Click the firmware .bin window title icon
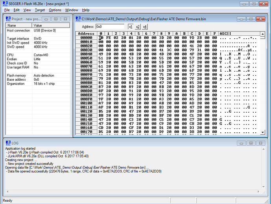The width and height of the screenshot is (271, 204). pos(78,19)
